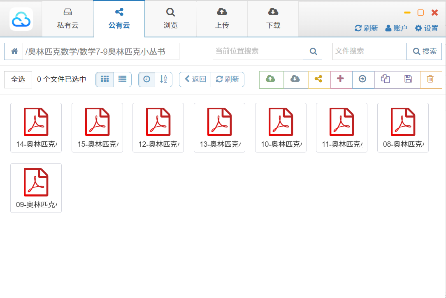The width and height of the screenshot is (446, 298).
Task: Switch to the 上传 tab
Action: point(222,19)
